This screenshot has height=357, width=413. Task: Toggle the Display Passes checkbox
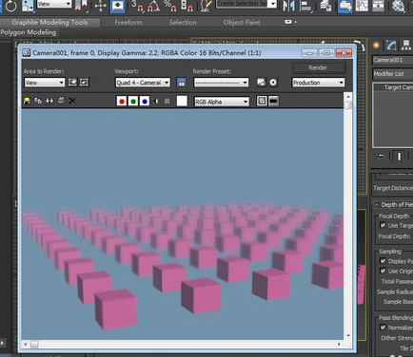pos(383,261)
